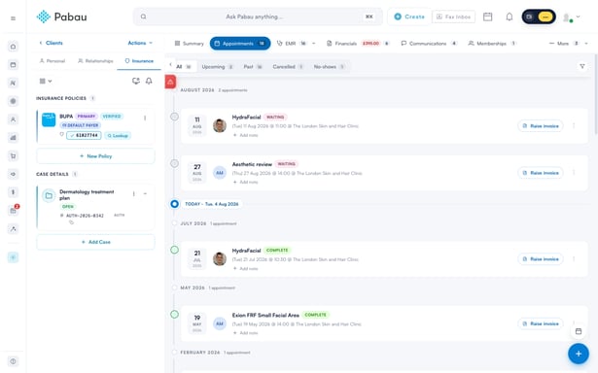Raise invoice for Aesthetic review

point(541,173)
